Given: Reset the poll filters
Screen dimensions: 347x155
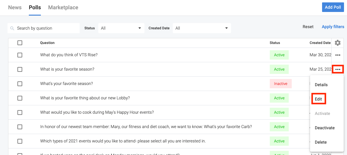Looking at the screenshot, I should pyautogui.click(x=308, y=27).
